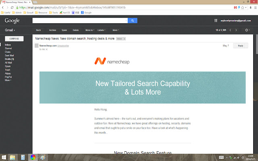This screenshot has height=161, width=258.
Task: Open search options arrow in search box
Action: click(126, 21)
